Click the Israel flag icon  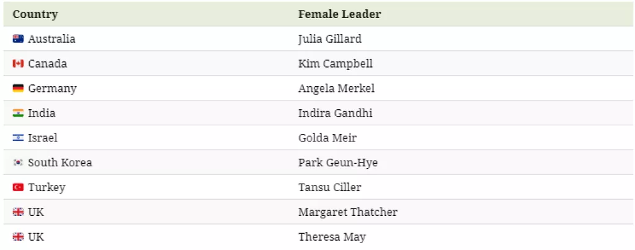[18, 138]
